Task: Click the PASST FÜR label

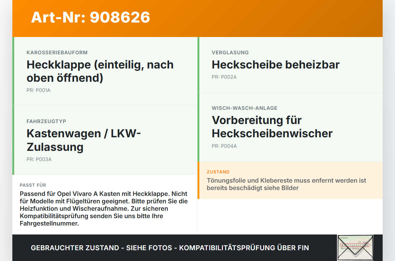Action: [33, 185]
